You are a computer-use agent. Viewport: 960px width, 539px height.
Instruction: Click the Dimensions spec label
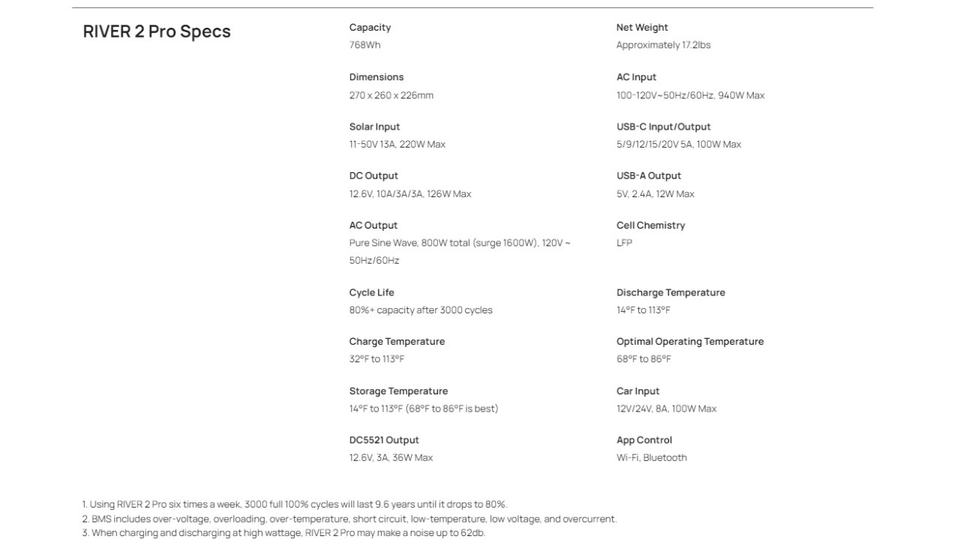[376, 77]
